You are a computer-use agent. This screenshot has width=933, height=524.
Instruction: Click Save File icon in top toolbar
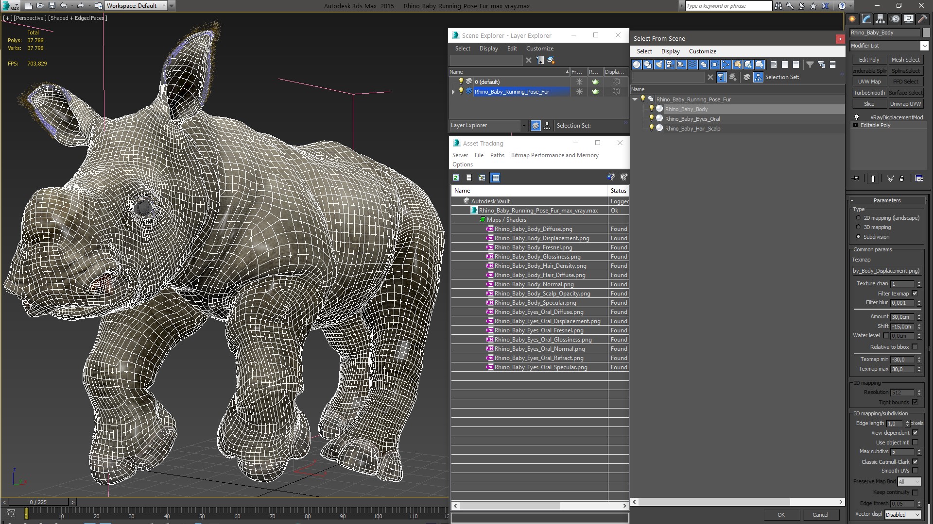[x=52, y=6]
